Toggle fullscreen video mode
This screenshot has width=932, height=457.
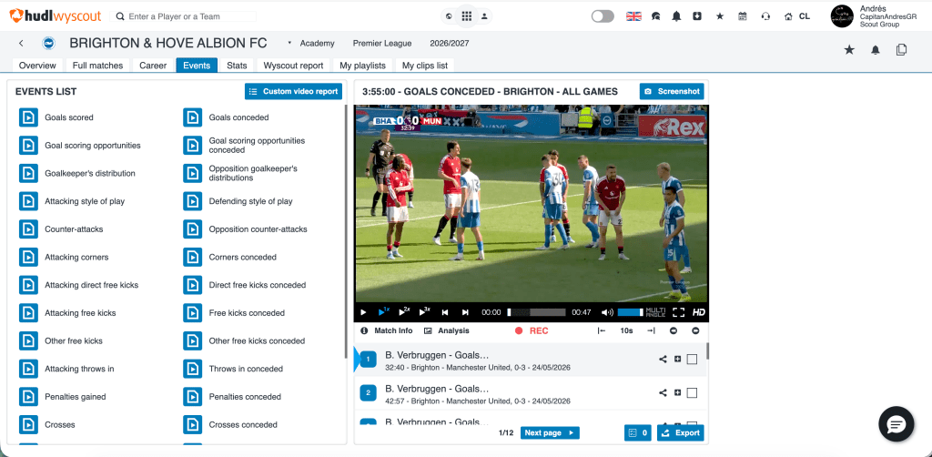pos(679,312)
